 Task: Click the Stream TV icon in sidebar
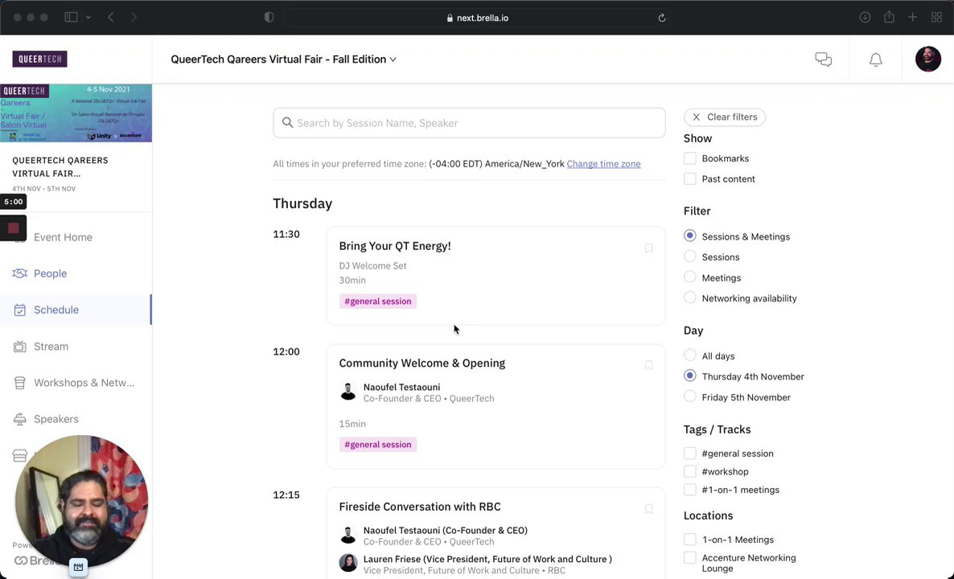(x=20, y=347)
